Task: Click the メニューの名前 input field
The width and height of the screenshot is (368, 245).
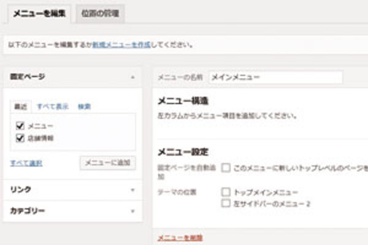Action: 275,77
